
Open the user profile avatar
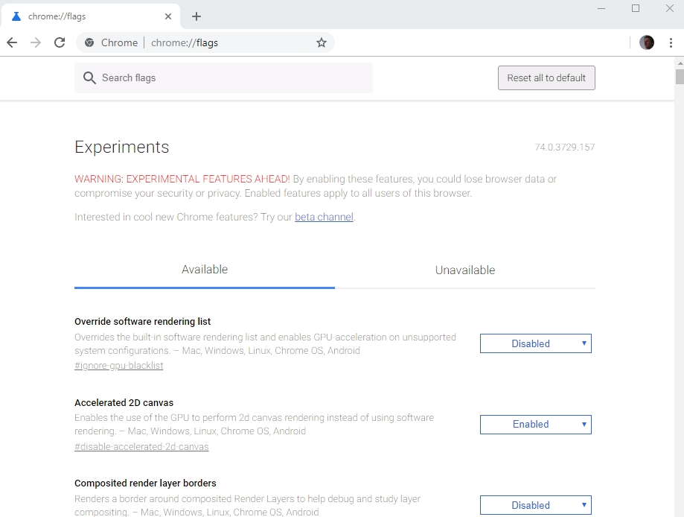[x=647, y=42]
